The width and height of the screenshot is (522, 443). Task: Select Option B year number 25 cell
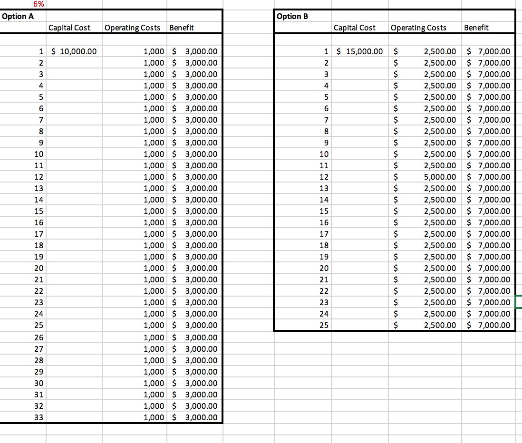tap(303, 325)
